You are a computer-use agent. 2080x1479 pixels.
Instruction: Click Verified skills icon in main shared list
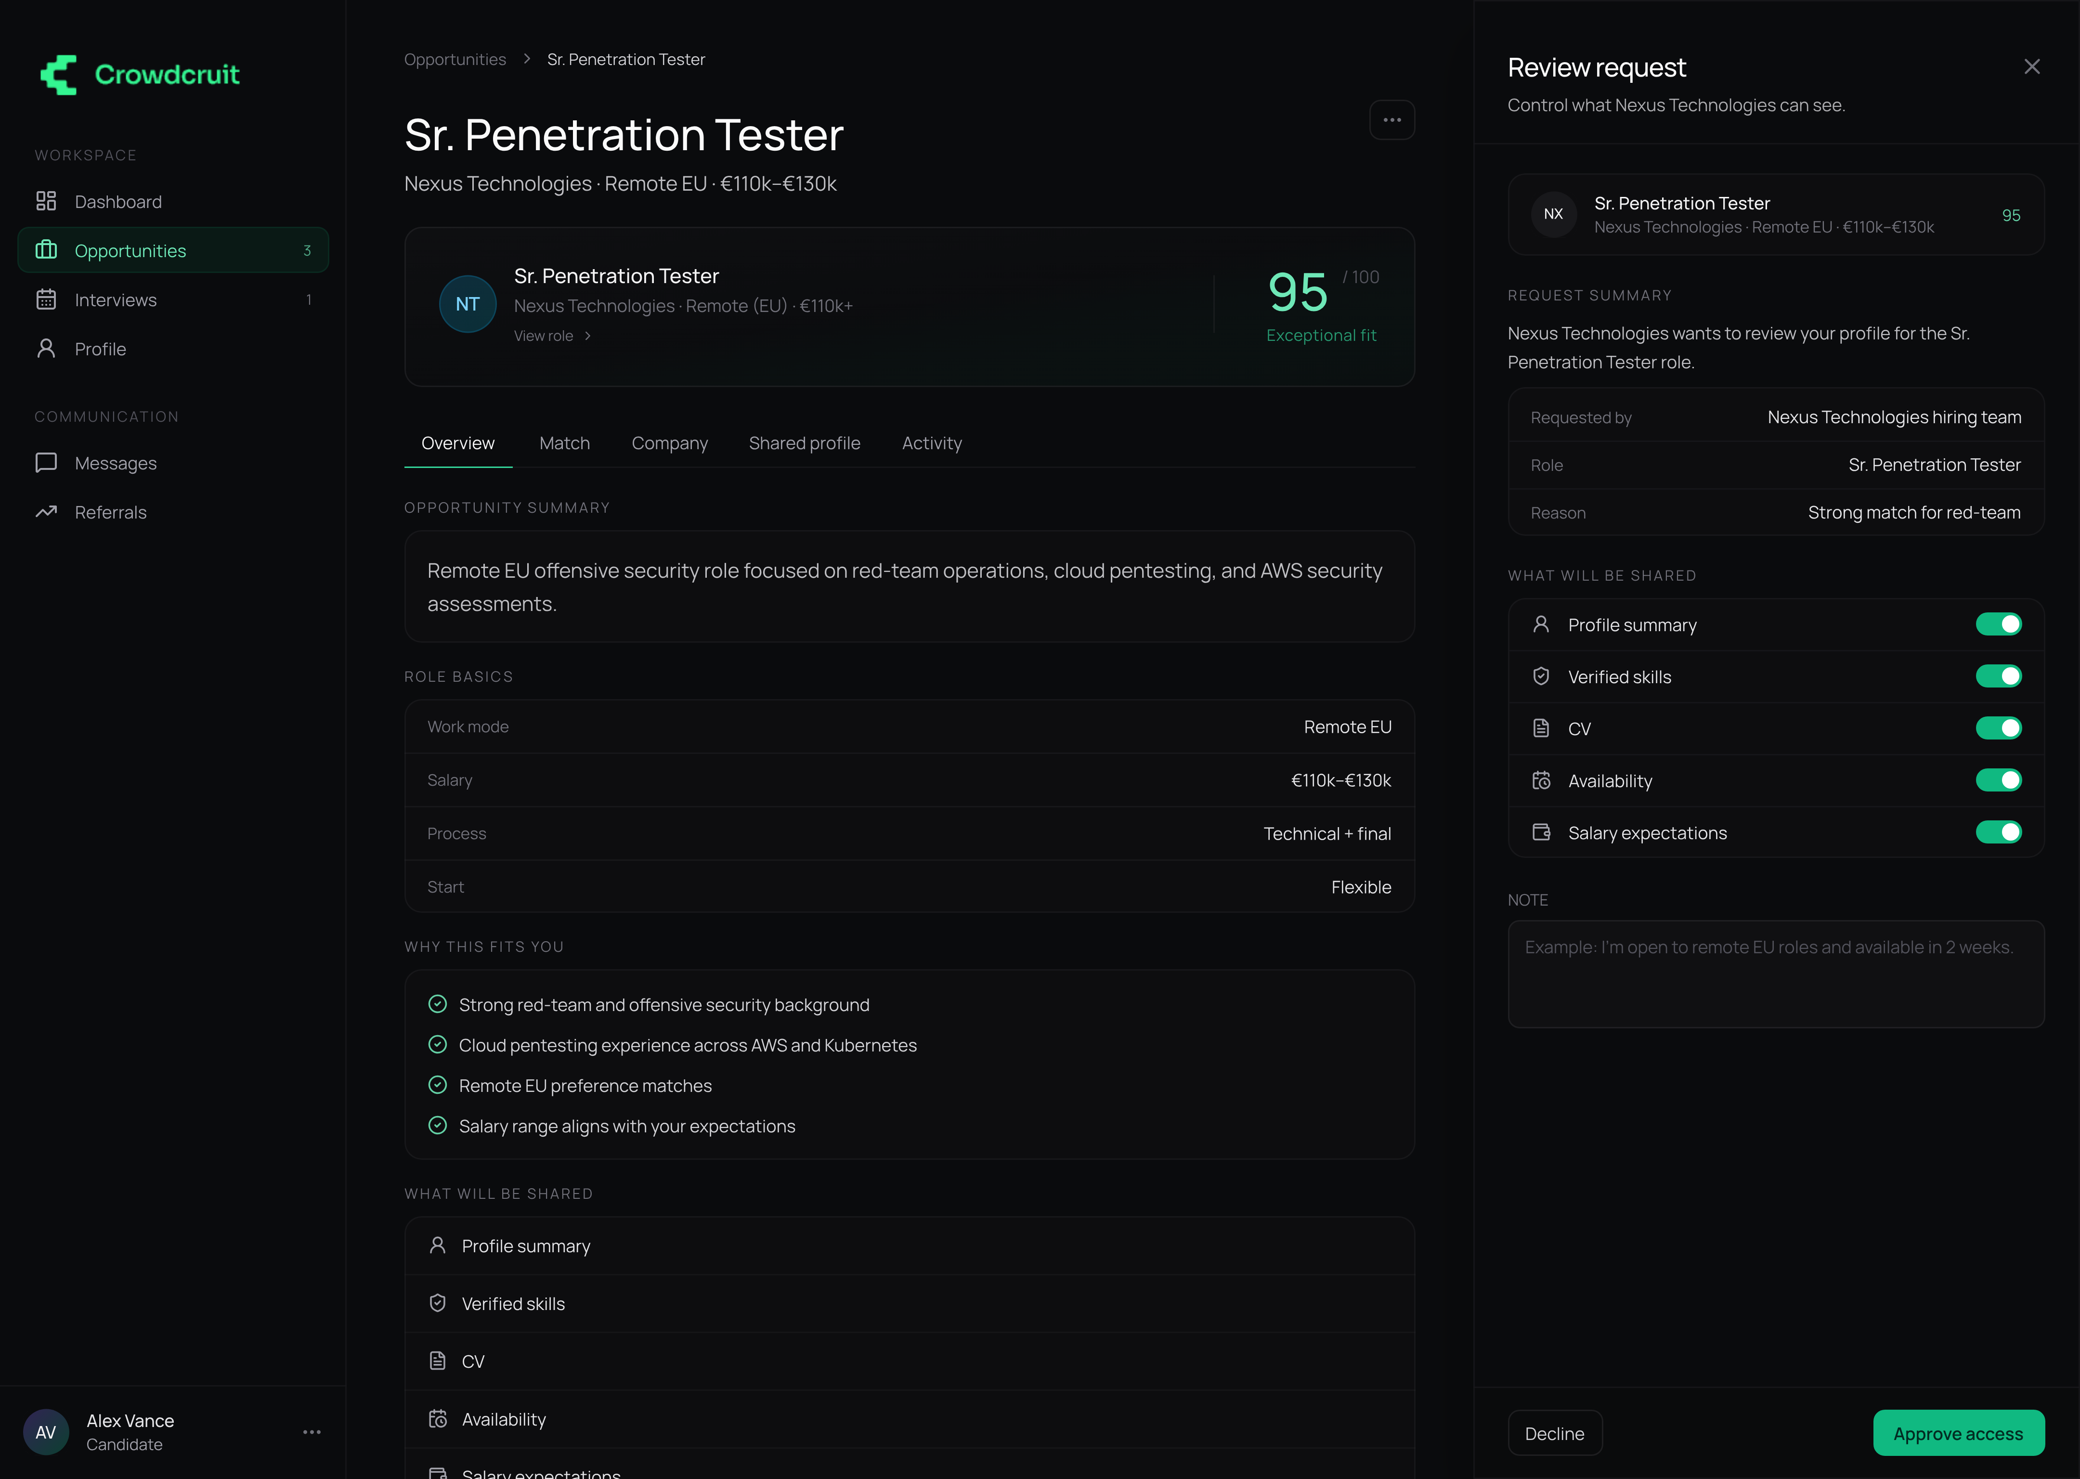pyautogui.click(x=437, y=1302)
